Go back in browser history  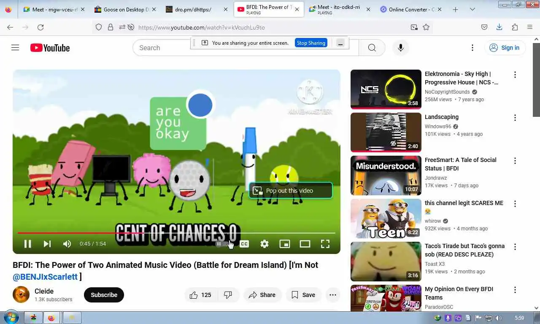(10, 27)
